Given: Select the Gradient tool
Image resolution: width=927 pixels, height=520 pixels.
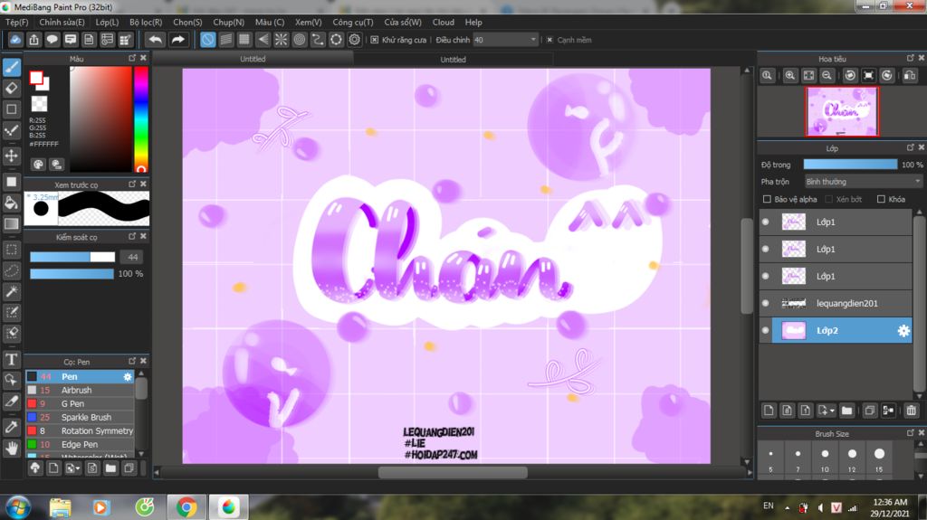Looking at the screenshot, I should point(12,224).
